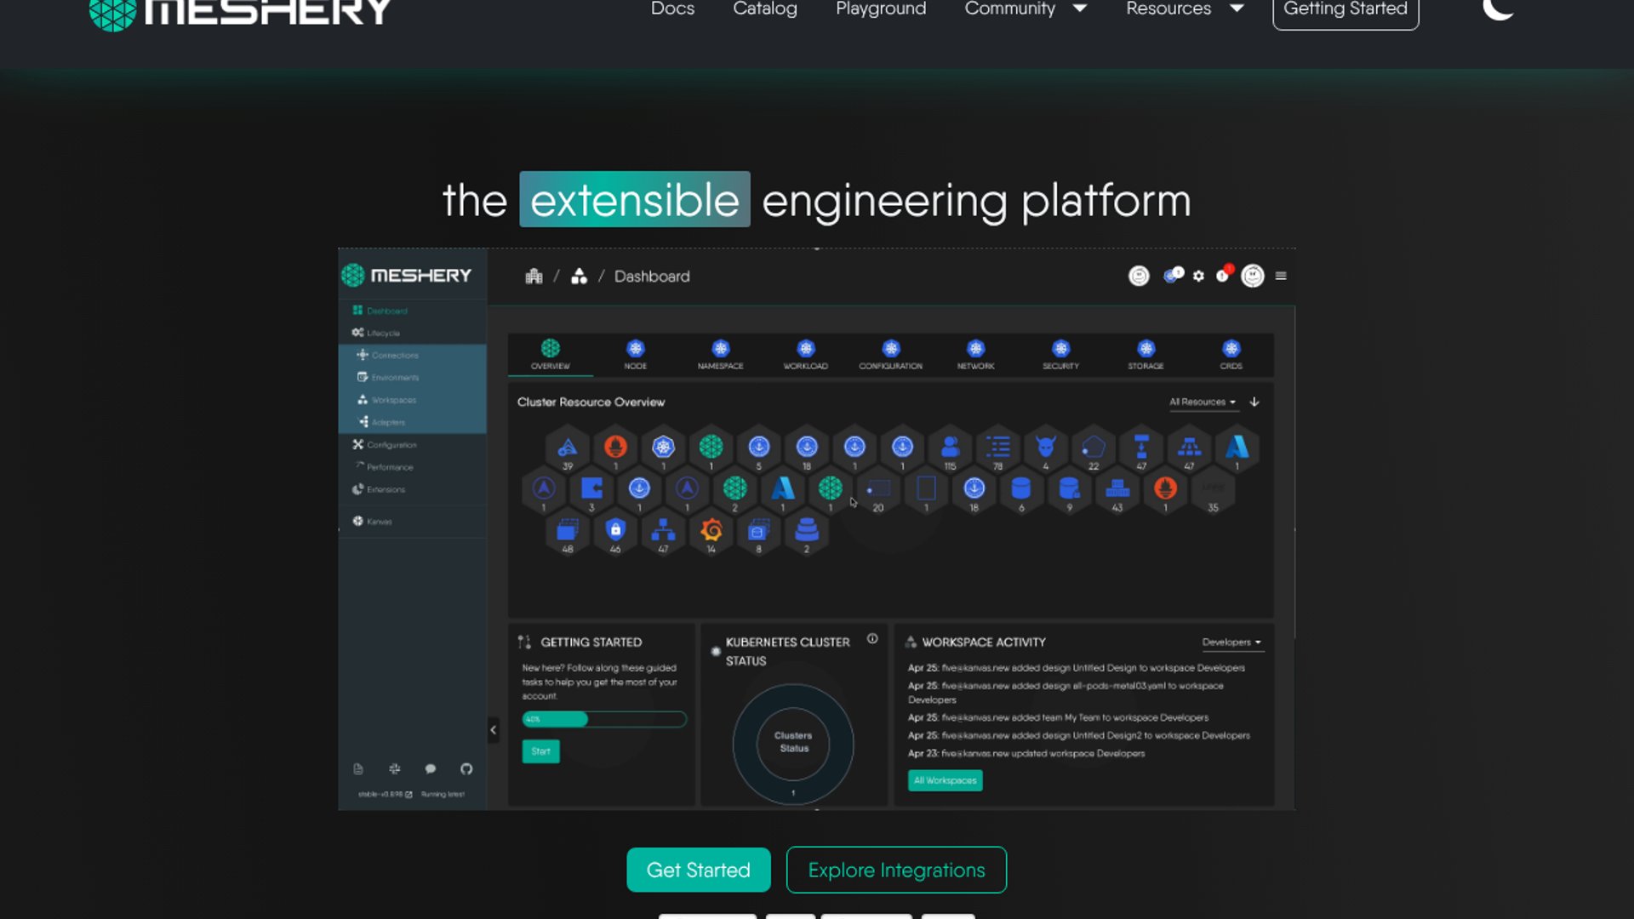This screenshot has width=1634, height=919.
Task: Expand the Lifecycle sidebar section
Action: coord(376,333)
